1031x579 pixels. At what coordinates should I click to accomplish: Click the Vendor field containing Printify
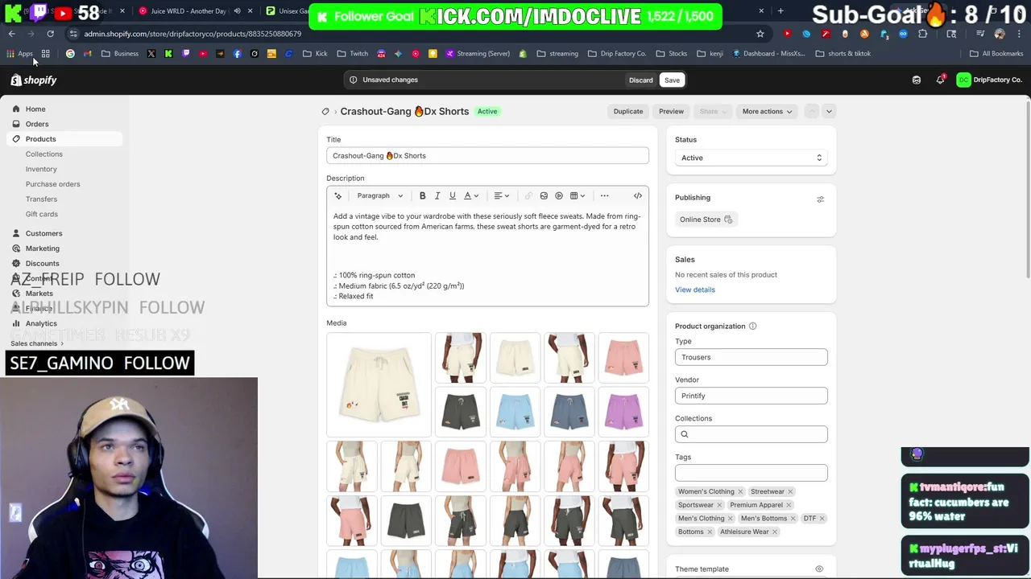[751, 396]
